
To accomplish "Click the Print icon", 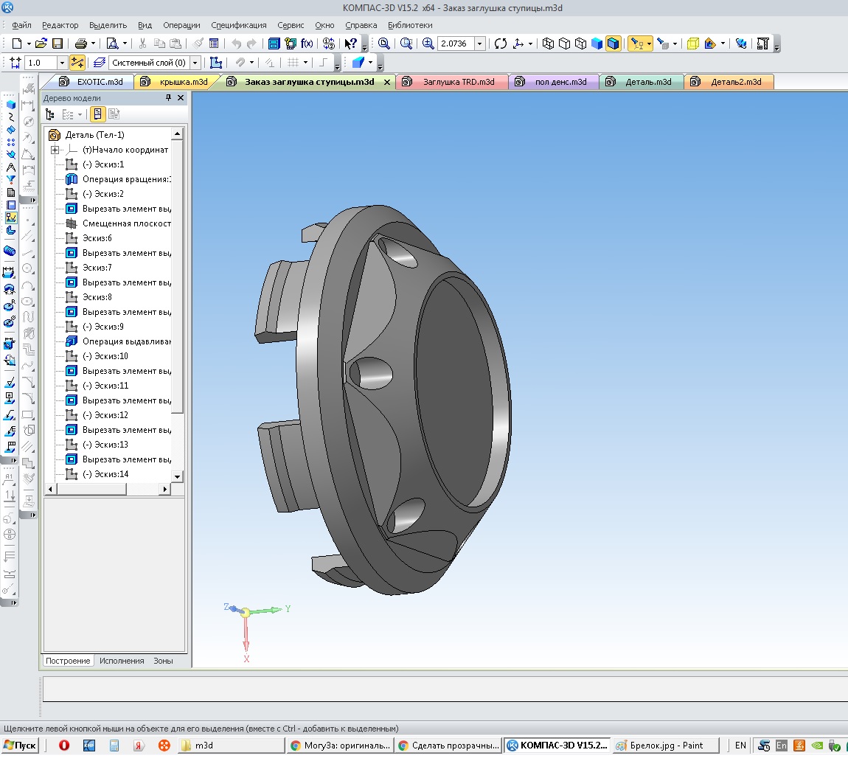I will pyautogui.click(x=80, y=44).
